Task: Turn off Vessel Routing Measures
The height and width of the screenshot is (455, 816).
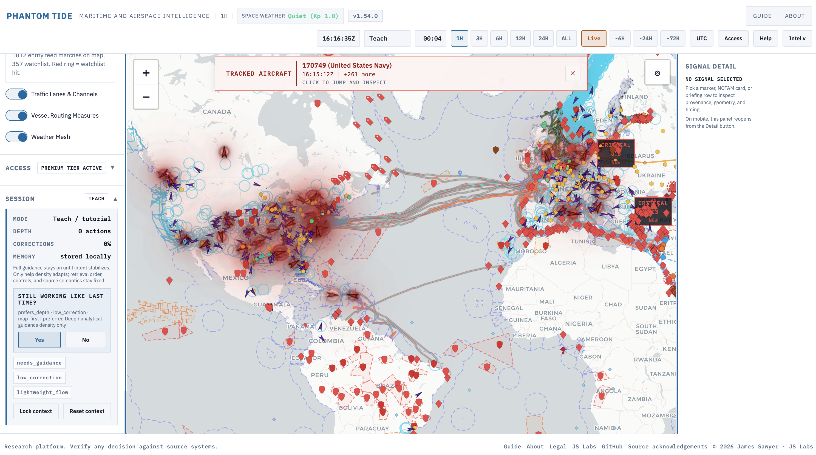Action: (x=16, y=115)
